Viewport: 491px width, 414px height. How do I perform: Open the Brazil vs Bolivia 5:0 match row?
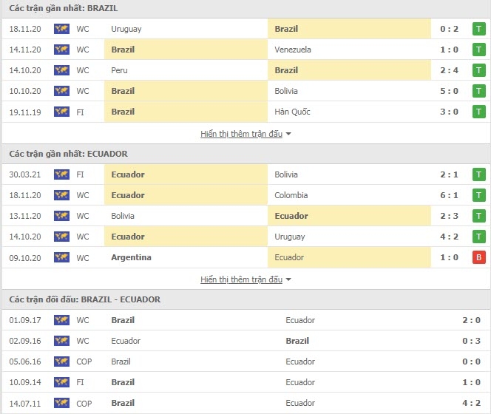245,91
